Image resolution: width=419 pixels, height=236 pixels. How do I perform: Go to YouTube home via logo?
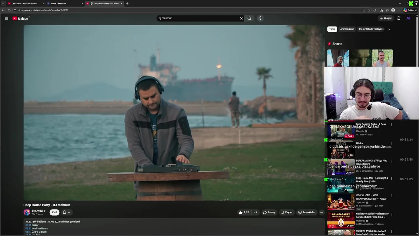click(x=20, y=18)
